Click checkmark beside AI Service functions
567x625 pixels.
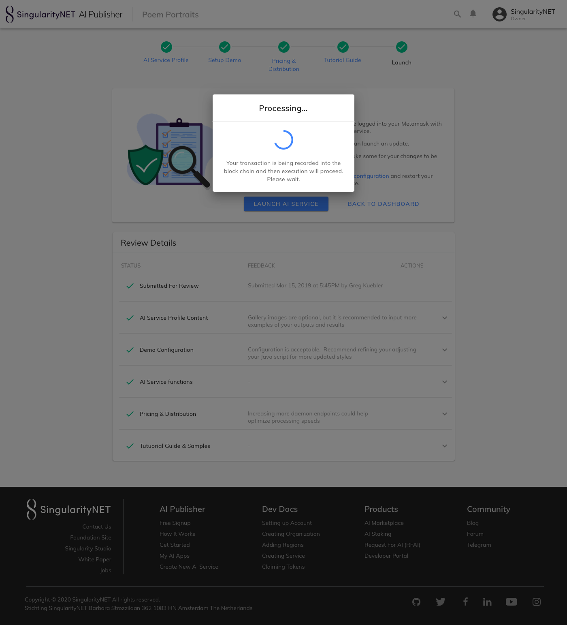click(x=130, y=382)
